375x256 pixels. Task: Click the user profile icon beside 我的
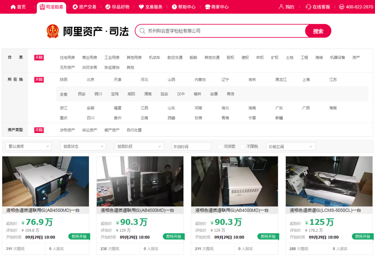click(x=281, y=7)
